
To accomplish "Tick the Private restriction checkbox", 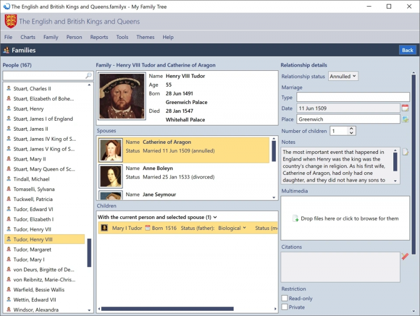I will [x=285, y=307].
